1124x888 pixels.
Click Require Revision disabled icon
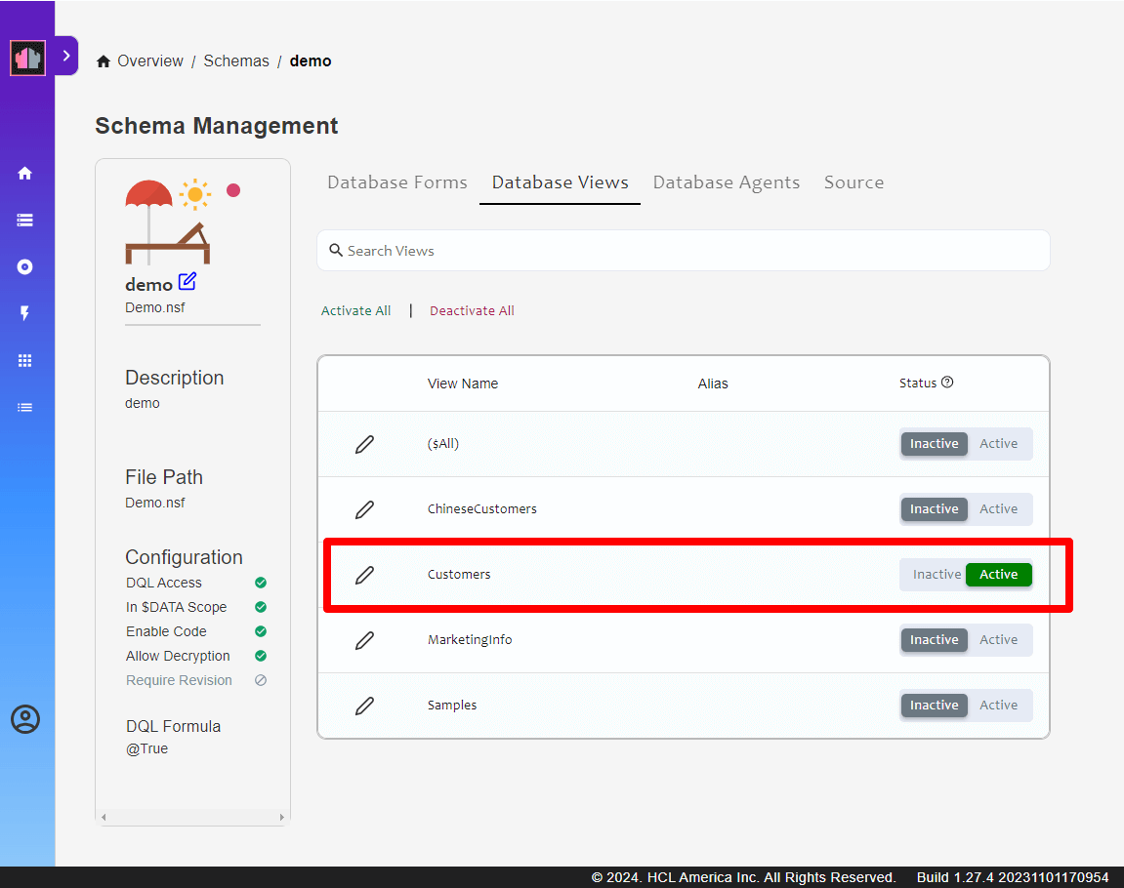point(261,680)
